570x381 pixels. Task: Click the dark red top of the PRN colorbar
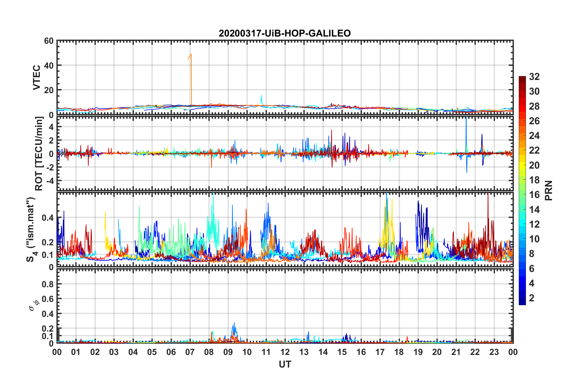coord(522,80)
